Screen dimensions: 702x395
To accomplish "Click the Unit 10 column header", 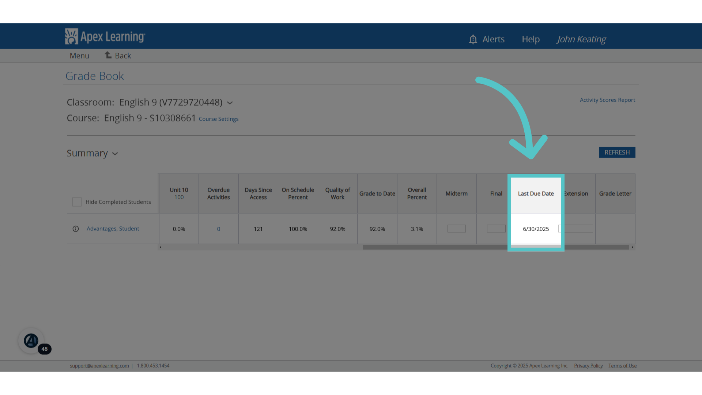I will tap(179, 193).
